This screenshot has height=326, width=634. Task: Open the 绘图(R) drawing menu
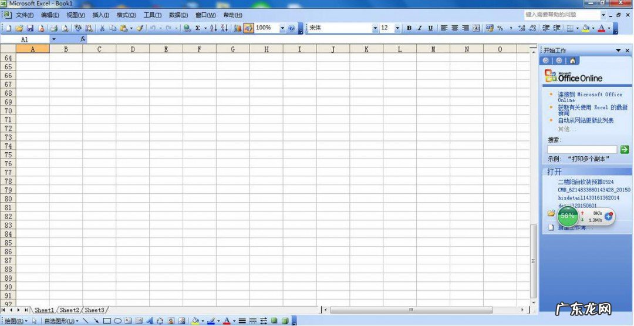tap(16, 321)
